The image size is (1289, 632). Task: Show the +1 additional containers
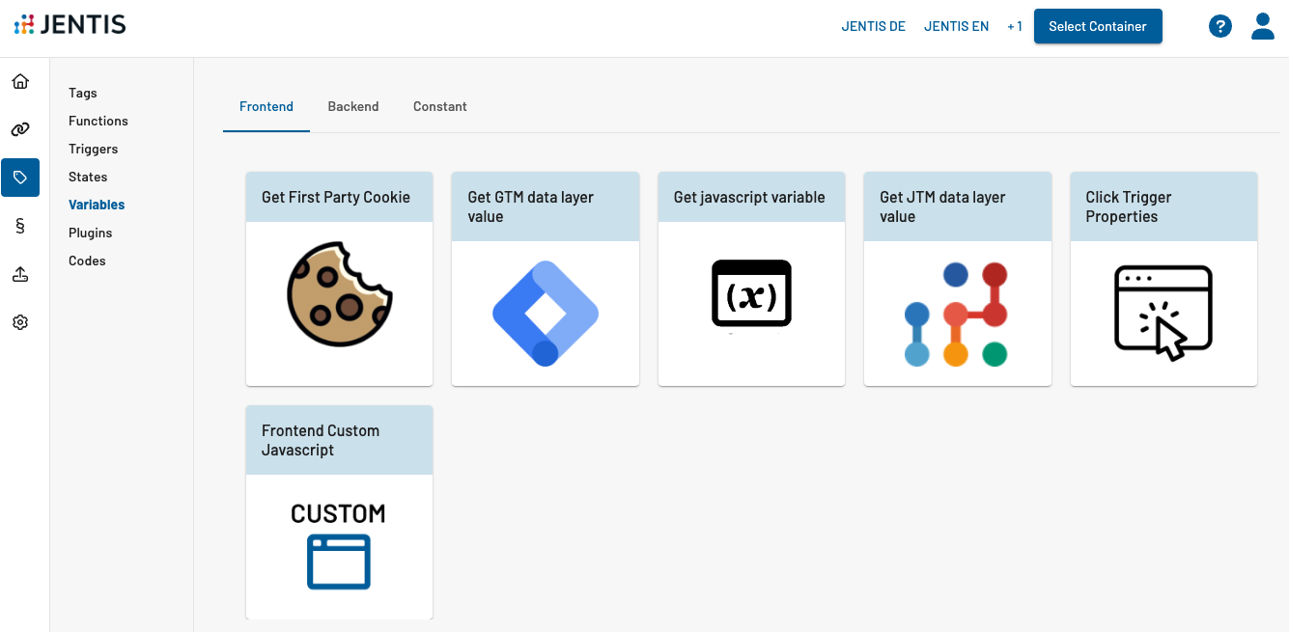click(1015, 26)
